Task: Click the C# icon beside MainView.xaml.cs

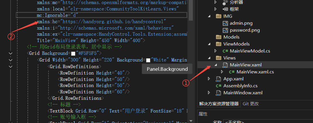Action: (x=232, y=72)
